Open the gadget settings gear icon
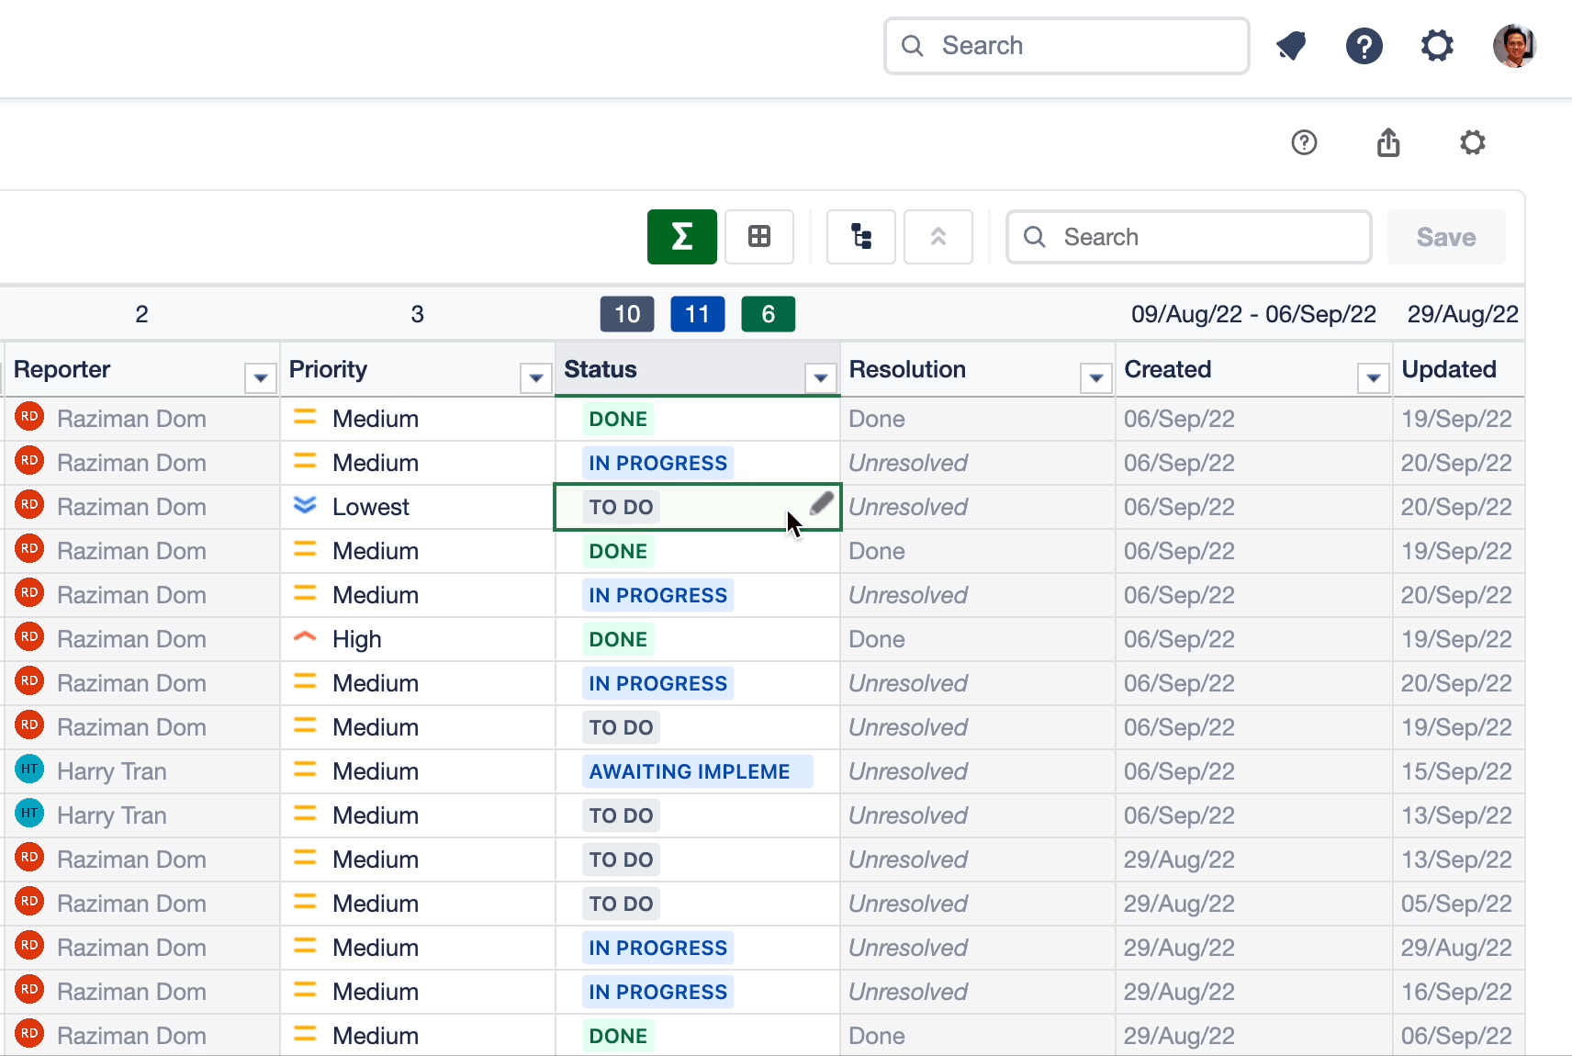 pyautogui.click(x=1473, y=142)
